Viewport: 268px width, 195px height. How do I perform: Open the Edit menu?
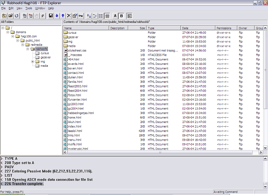click(x=11, y=8)
